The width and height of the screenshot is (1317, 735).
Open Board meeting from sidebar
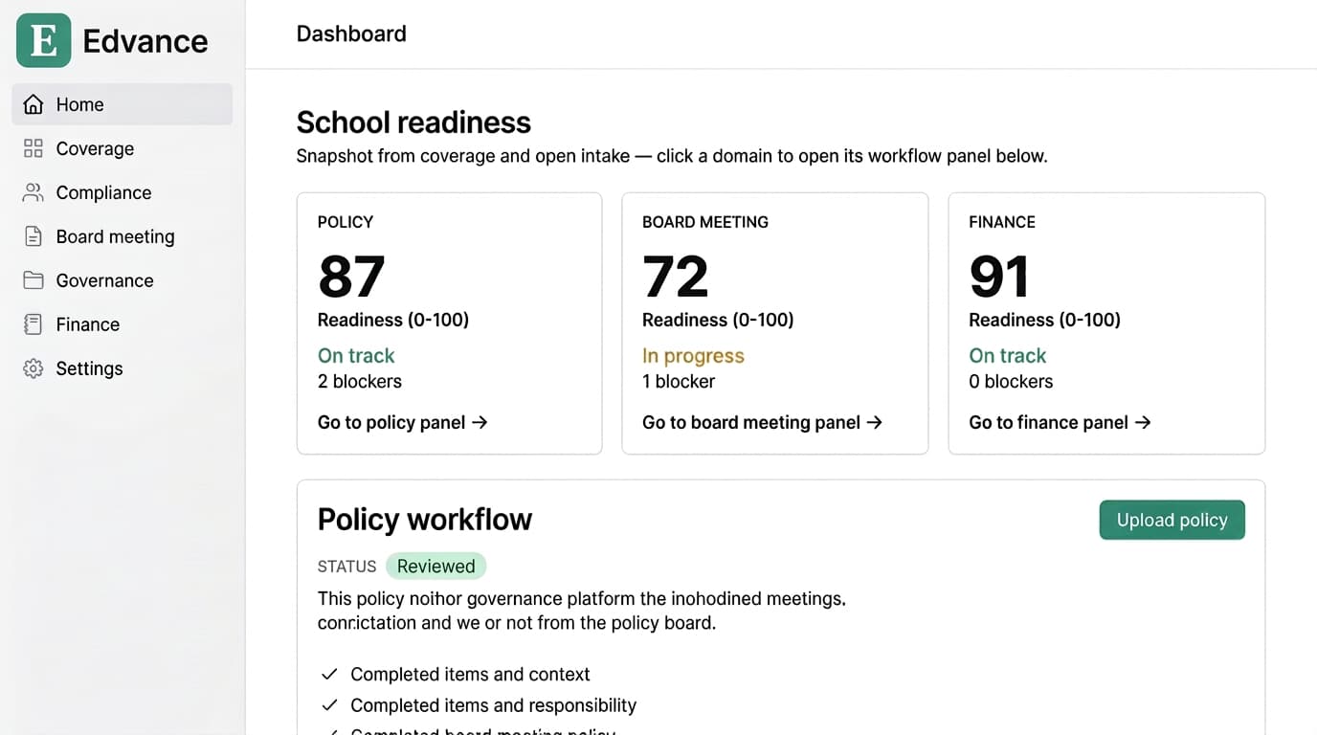click(x=122, y=236)
